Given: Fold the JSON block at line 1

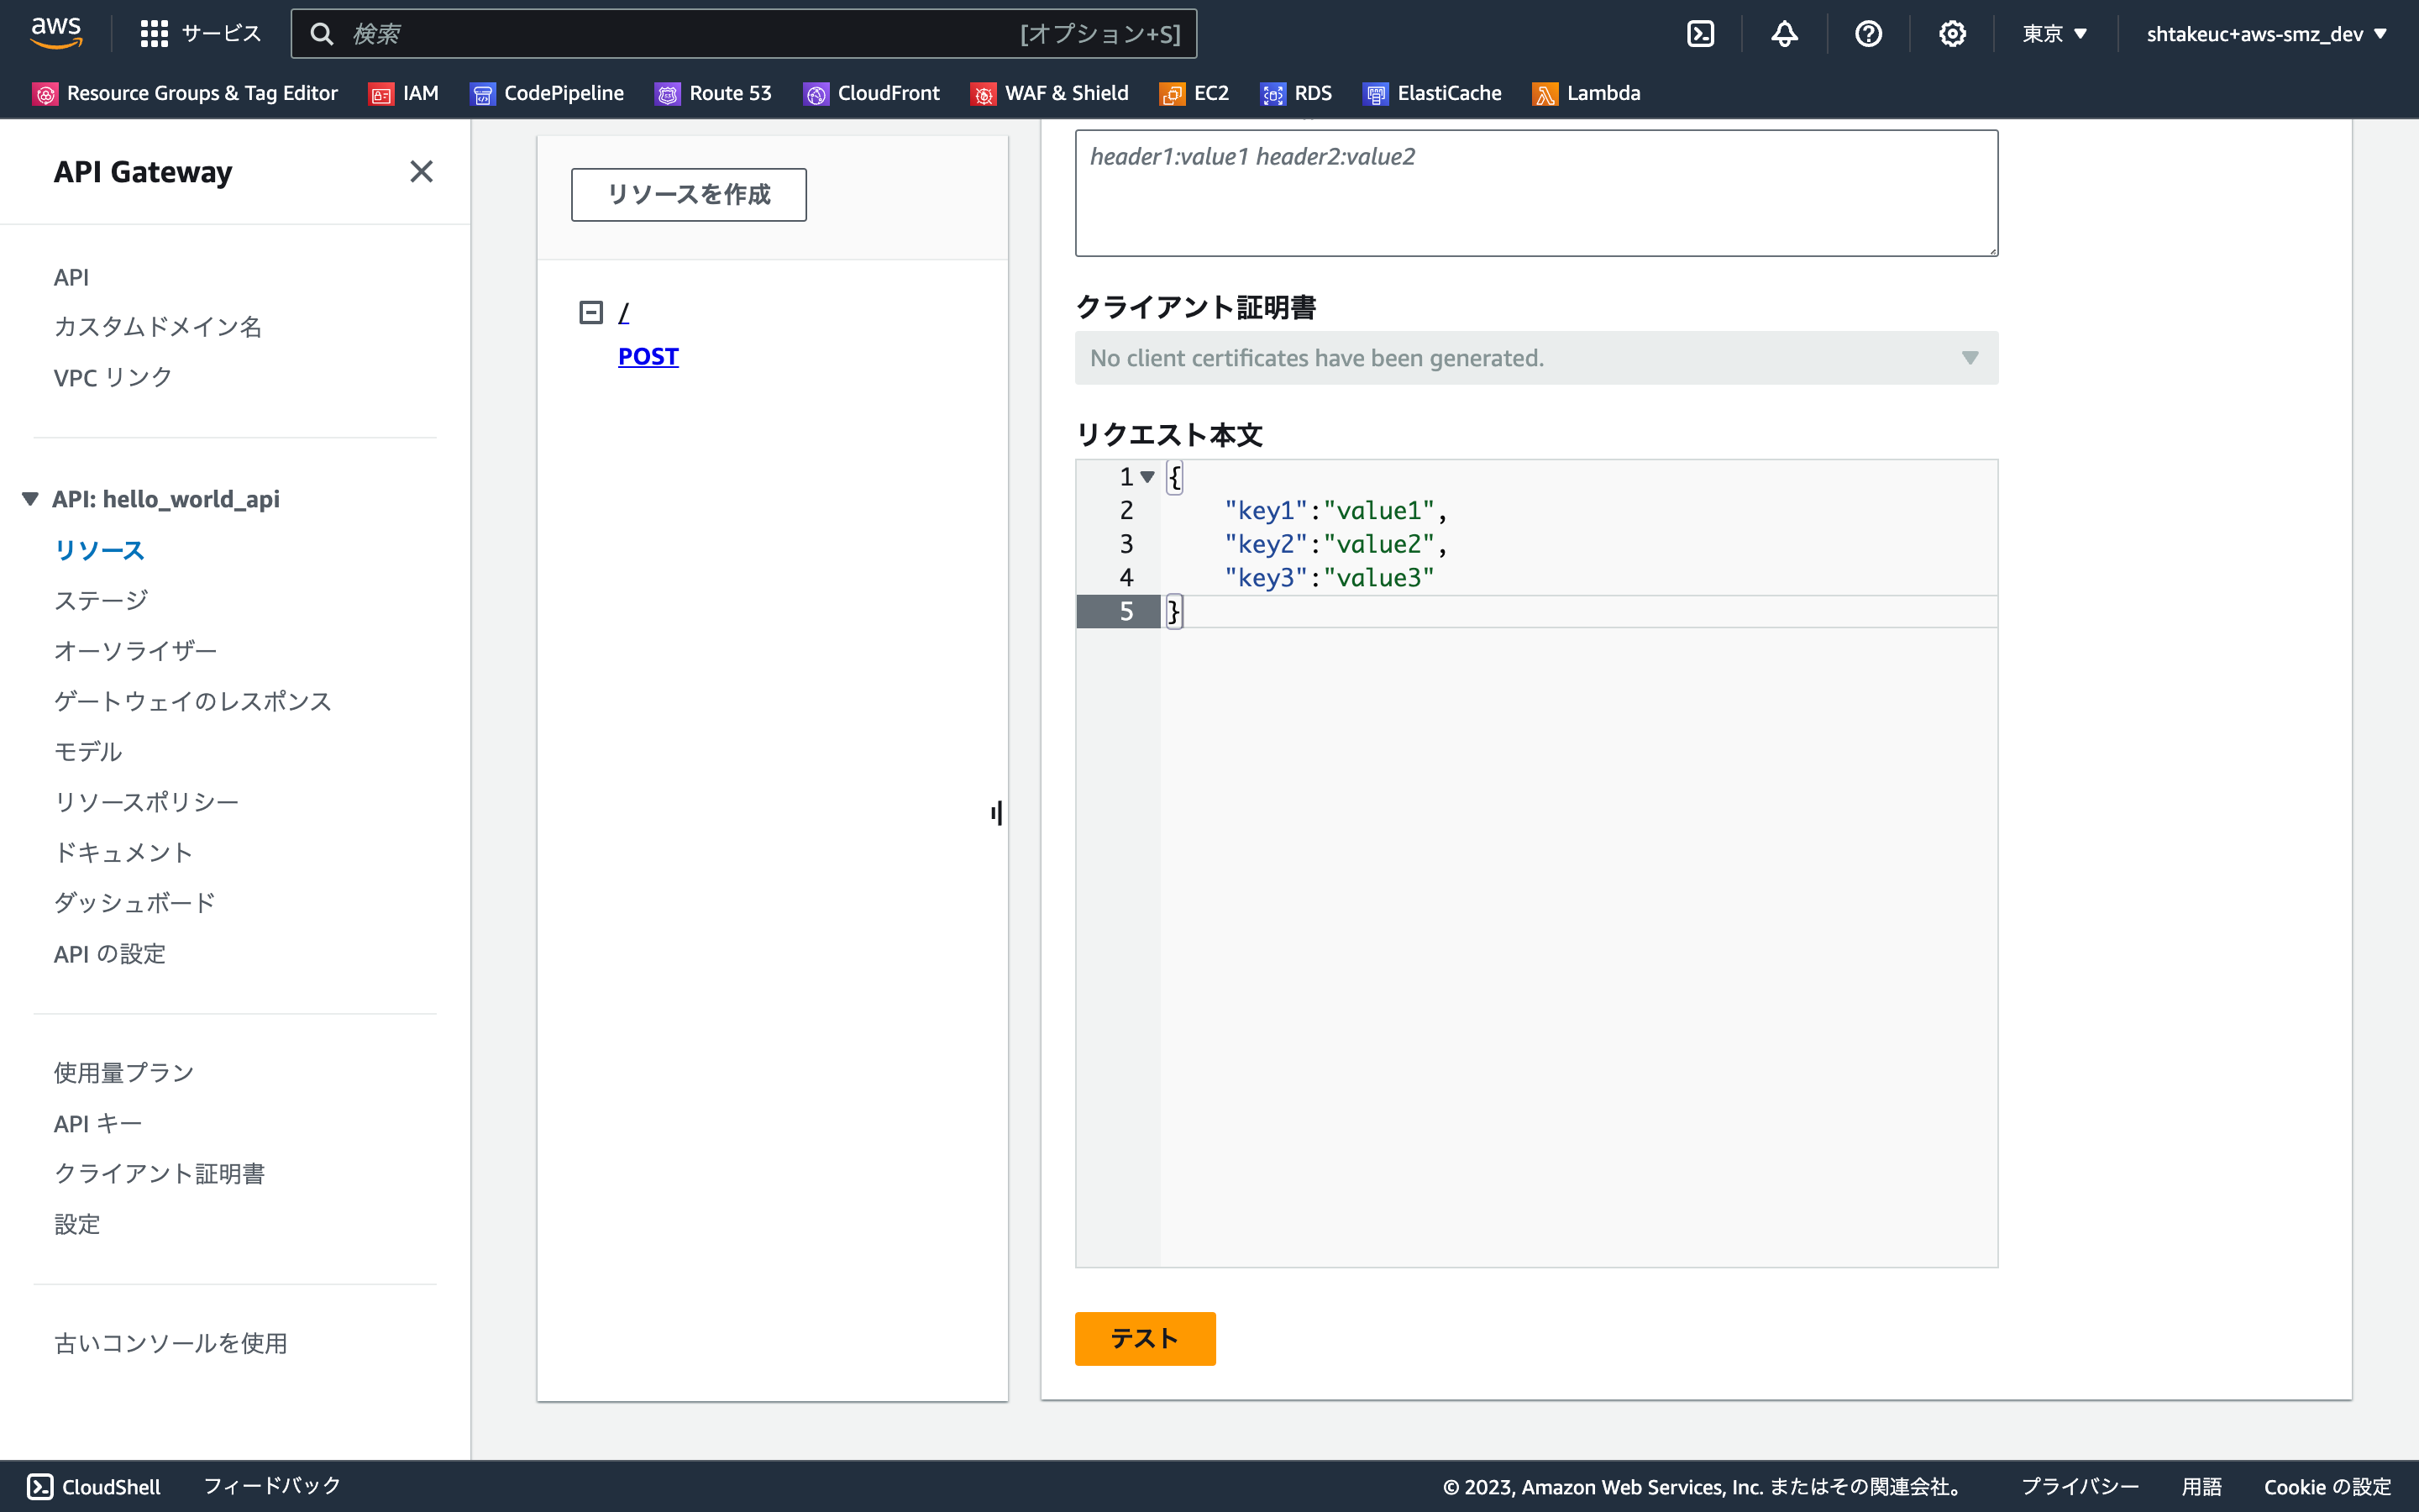Looking at the screenshot, I should 1147,477.
